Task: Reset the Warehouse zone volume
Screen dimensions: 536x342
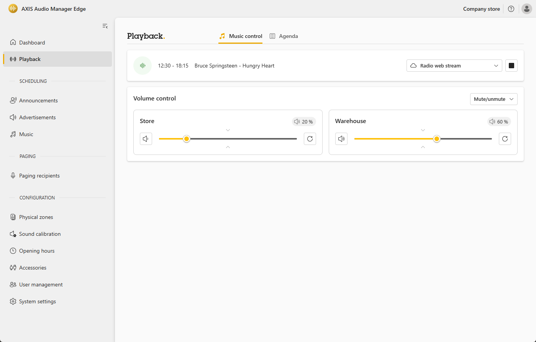Action: [x=505, y=139]
